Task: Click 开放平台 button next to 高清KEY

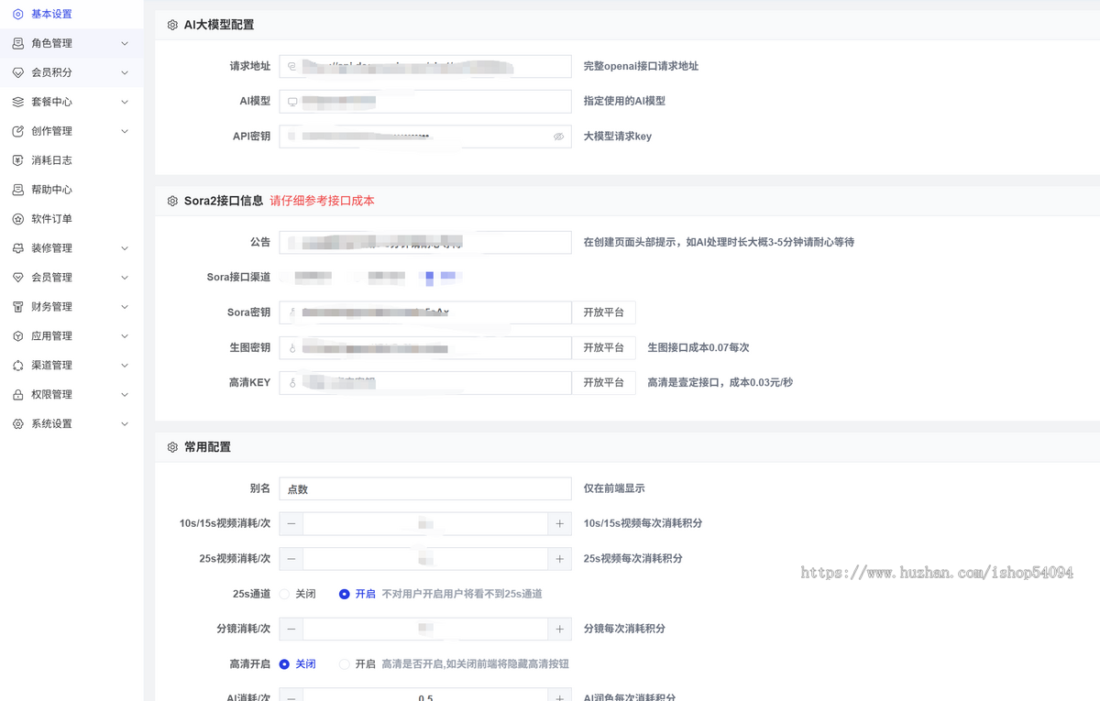Action: click(x=603, y=383)
